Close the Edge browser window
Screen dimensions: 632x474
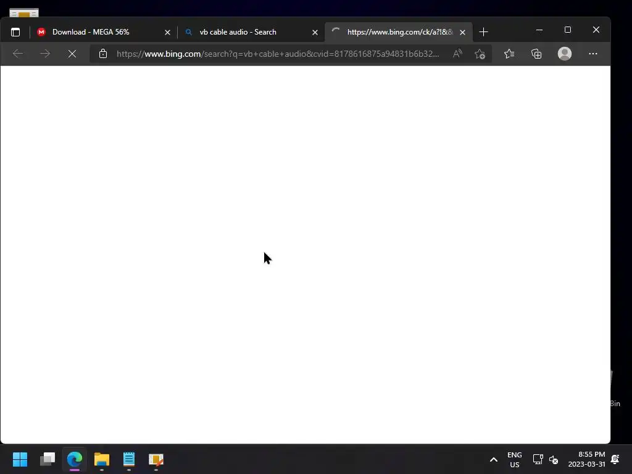[596, 30]
